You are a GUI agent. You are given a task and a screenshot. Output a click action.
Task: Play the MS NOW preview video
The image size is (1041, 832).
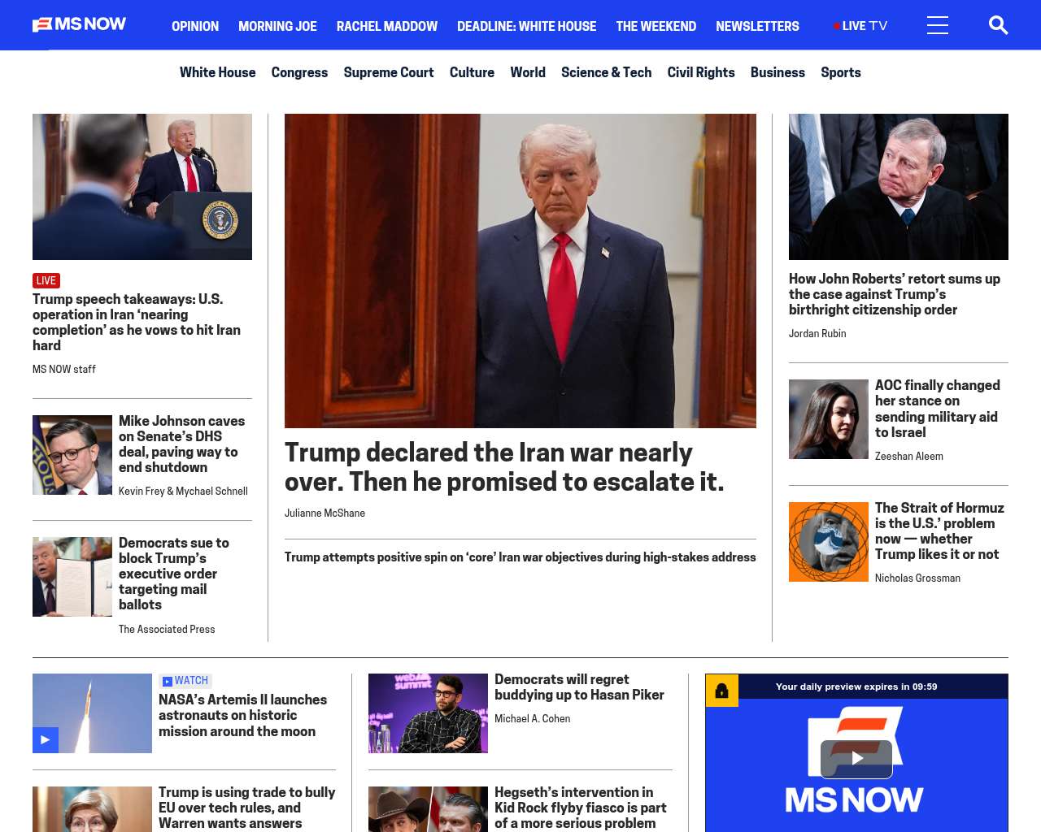click(856, 759)
